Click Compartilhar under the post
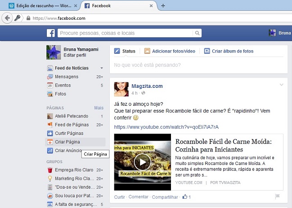This screenshot has width=292, height=208. [165, 197]
